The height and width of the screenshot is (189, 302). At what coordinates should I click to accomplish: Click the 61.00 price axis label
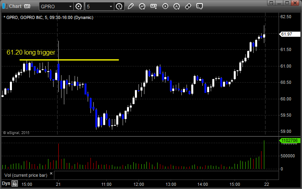point(286,66)
